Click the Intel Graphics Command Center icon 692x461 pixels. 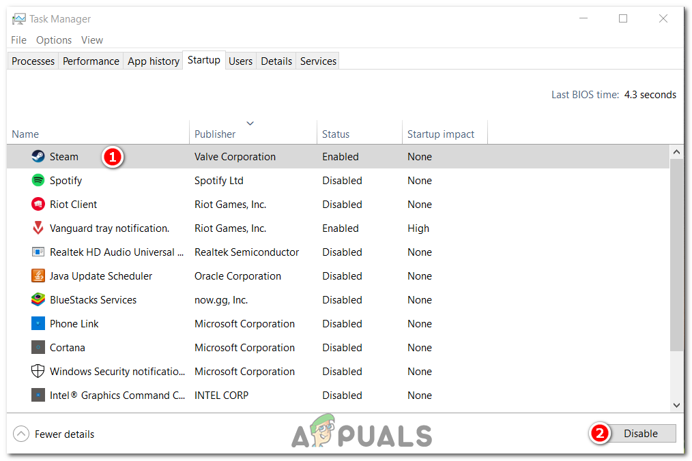point(38,395)
